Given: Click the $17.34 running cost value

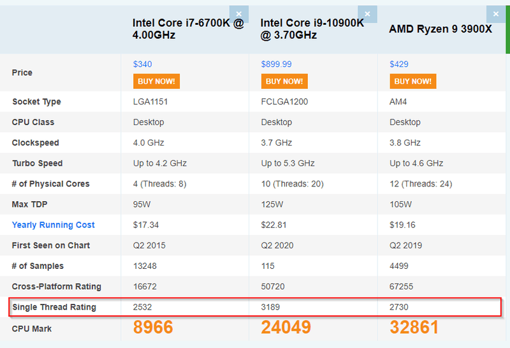Looking at the screenshot, I should [x=146, y=225].
